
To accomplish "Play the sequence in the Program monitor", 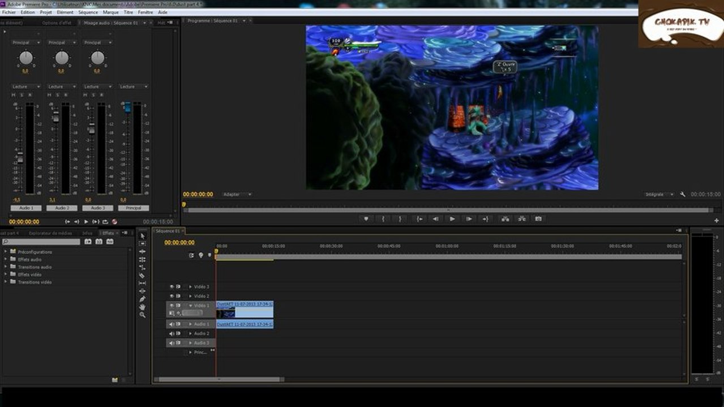I will tap(452, 219).
